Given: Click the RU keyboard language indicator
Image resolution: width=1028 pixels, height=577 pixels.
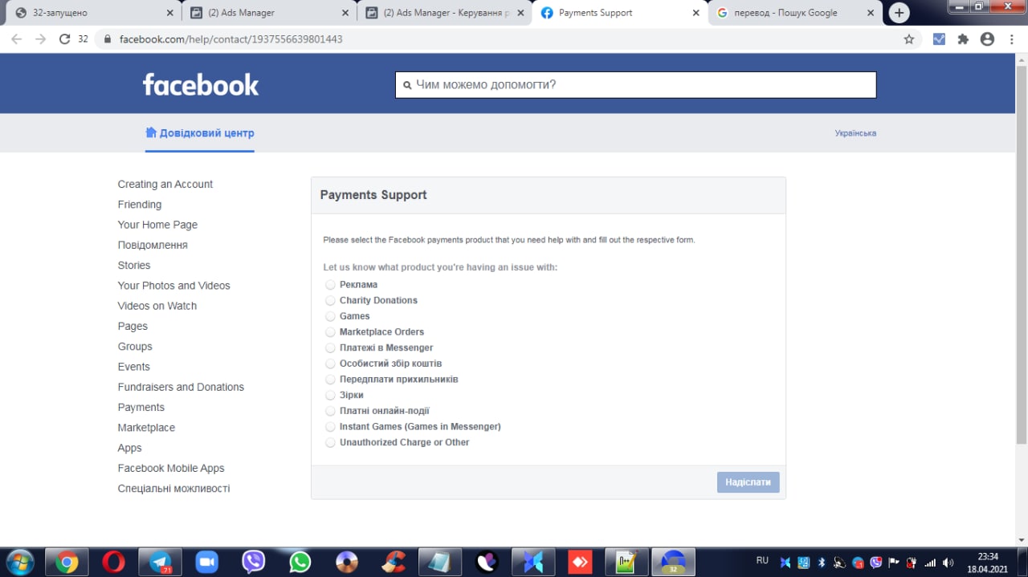Looking at the screenshot, I should (x=762, y=560).
